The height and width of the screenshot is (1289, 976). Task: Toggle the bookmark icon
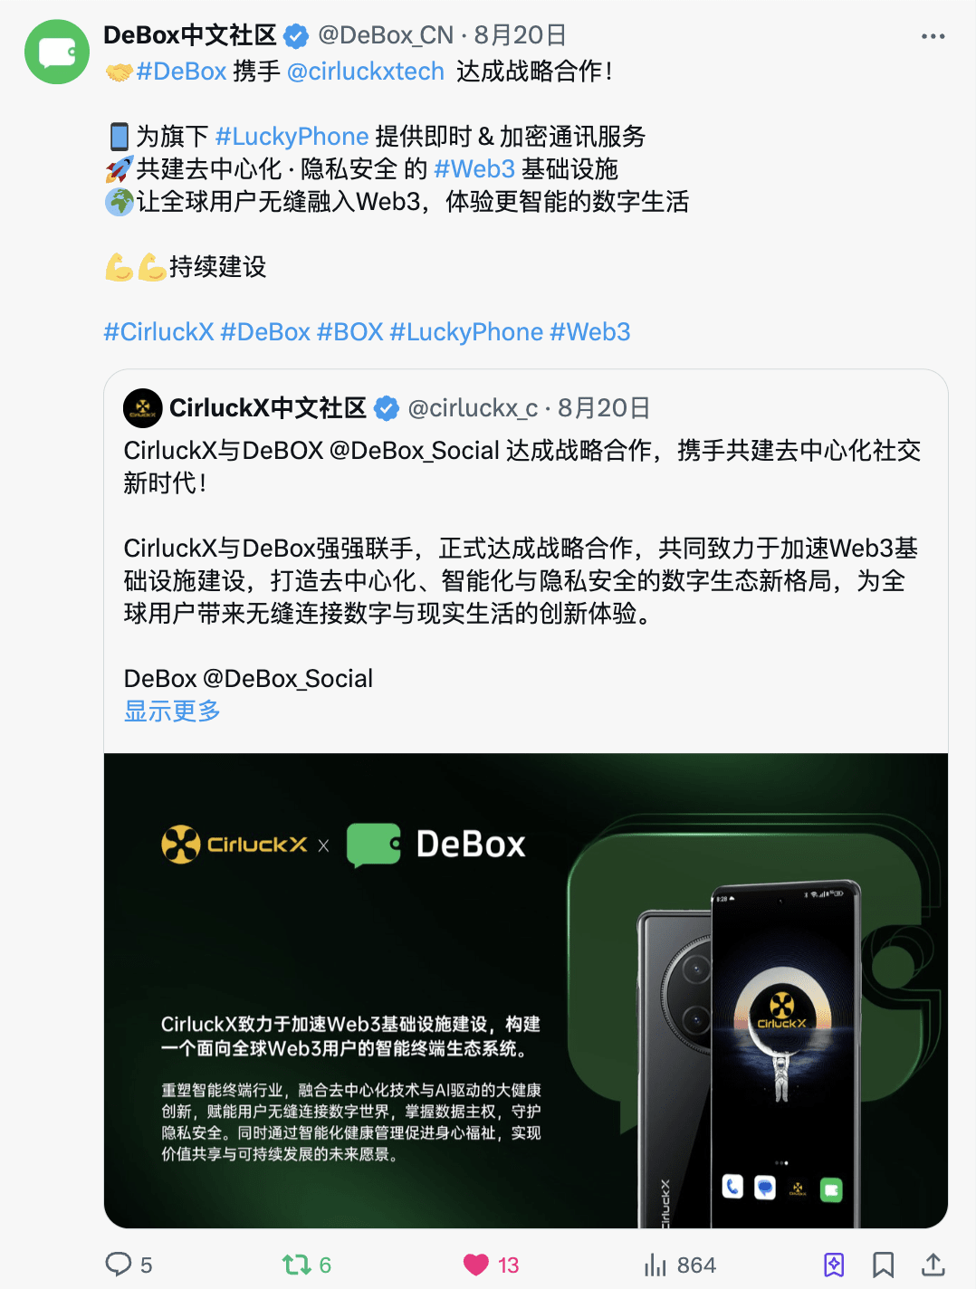click(x=884, y=1264)
